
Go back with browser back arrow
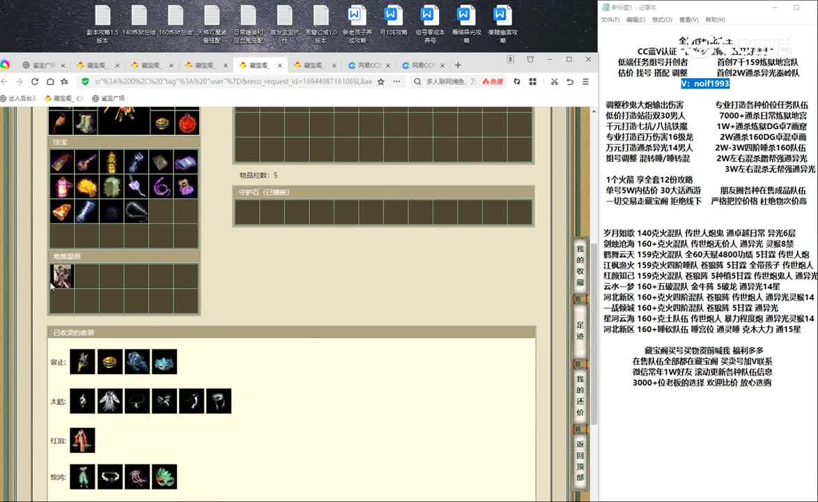pos(4,82)
